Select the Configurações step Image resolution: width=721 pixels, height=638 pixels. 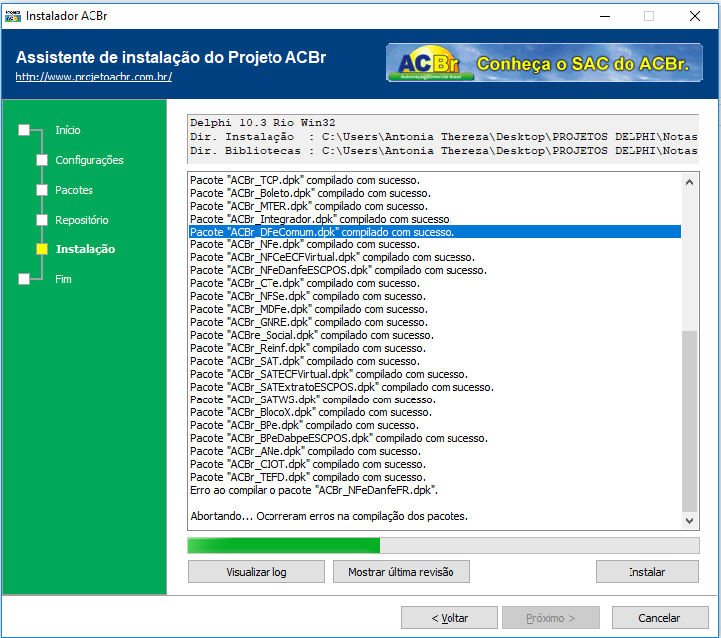(x=90, y=160)
